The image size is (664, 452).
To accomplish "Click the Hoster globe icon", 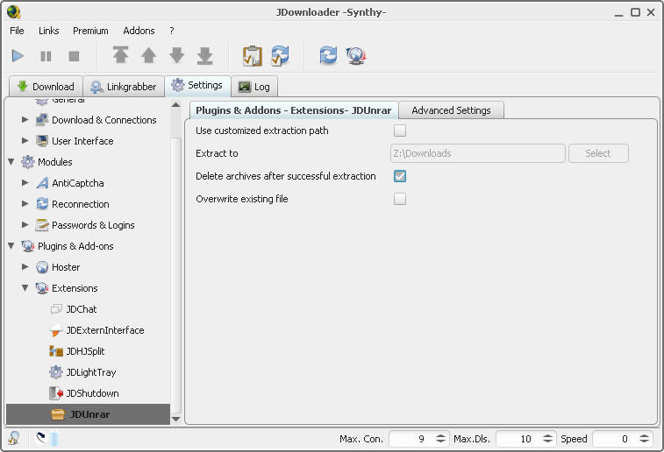I will click(42, 267).
